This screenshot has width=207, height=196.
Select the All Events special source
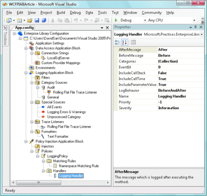pyautogui.click(x=54, y=107)
